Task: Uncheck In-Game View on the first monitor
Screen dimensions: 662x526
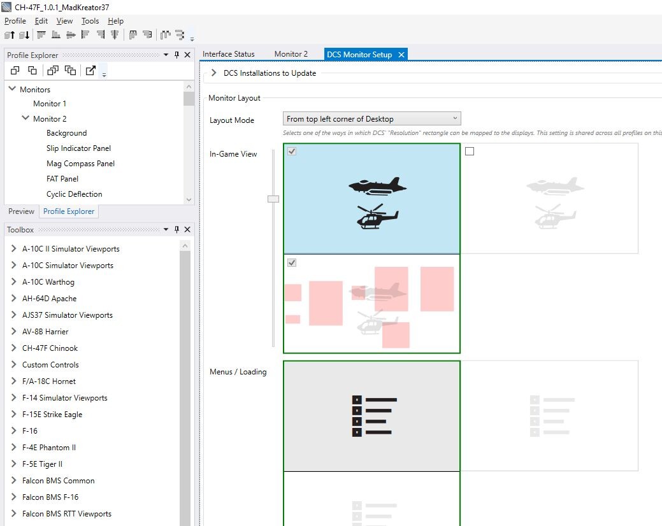Action: click(x=292, y=151)
